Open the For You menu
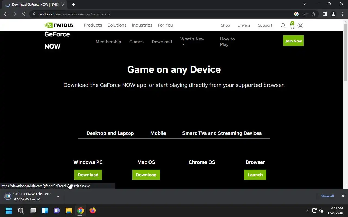Image resolution: width=348 pixels, height=217 pixels. click(165, 25)
